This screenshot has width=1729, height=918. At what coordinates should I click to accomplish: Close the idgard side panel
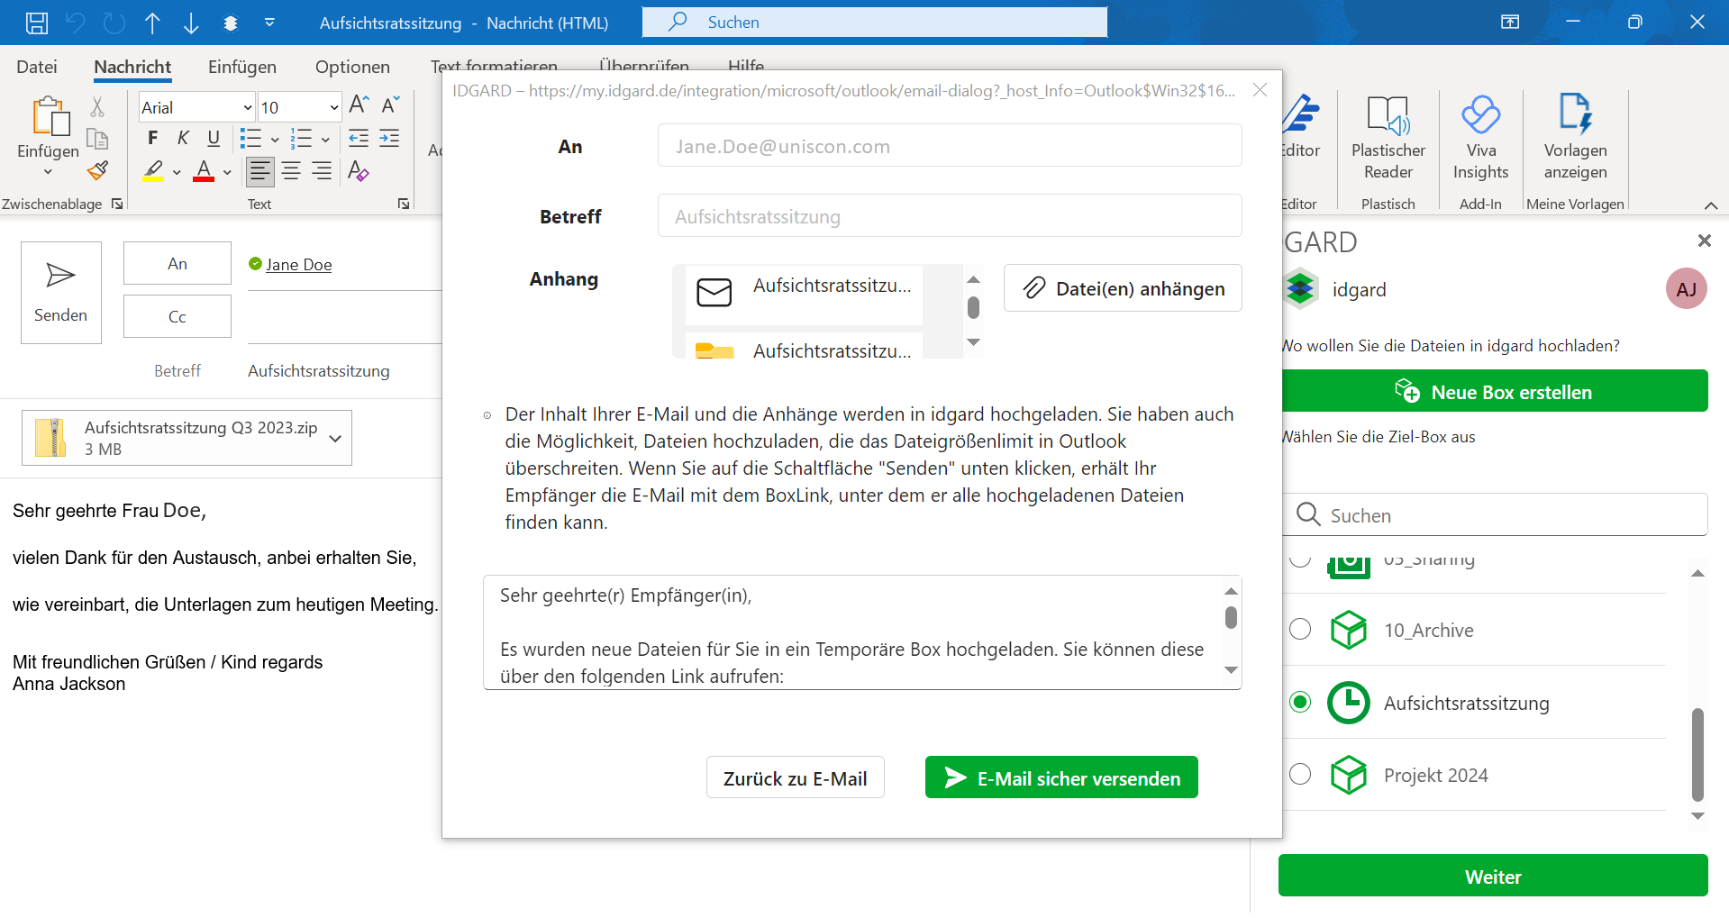click(1704, 241)
